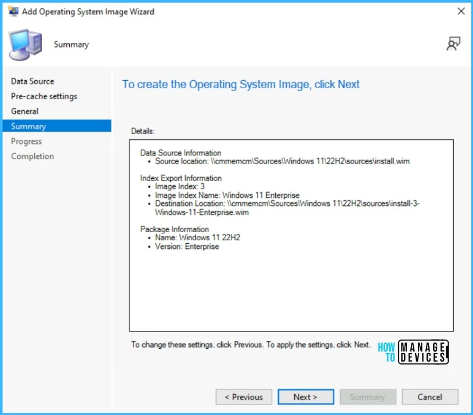The width and height of the screenshot is (473, 415).
Task: Click the Summary header beside the computer icon
Action: click(x=71, y=45)
